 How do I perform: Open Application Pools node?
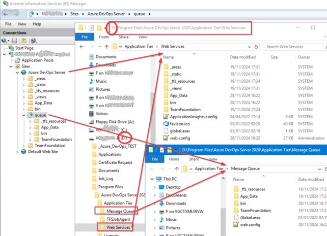[x=35, y=60]
